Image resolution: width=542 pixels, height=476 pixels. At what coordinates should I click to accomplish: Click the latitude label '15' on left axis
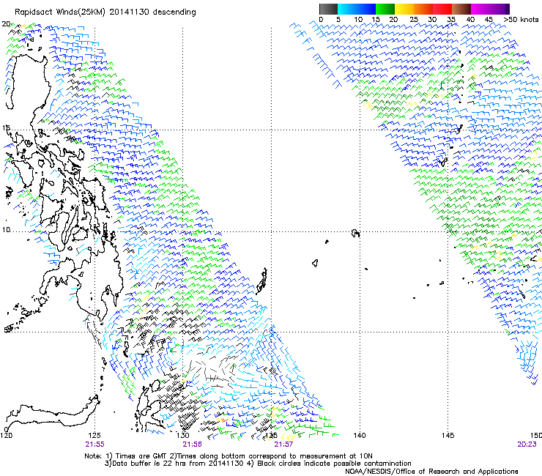point(6,128)
